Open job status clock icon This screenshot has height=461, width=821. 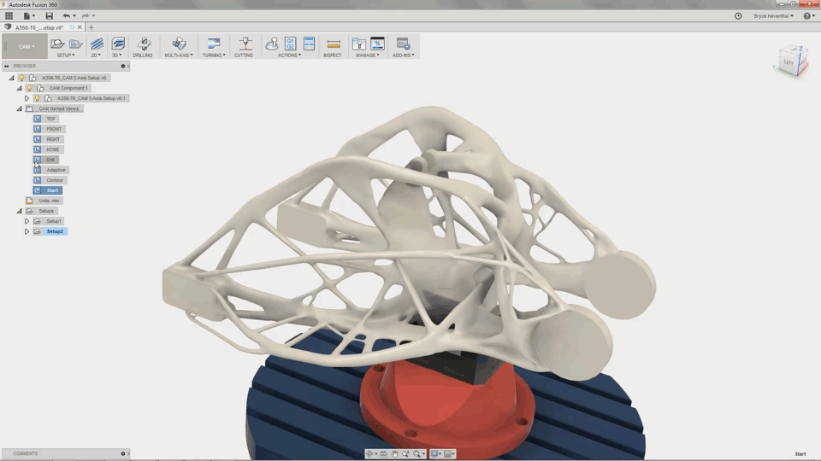tap(738, 15)
